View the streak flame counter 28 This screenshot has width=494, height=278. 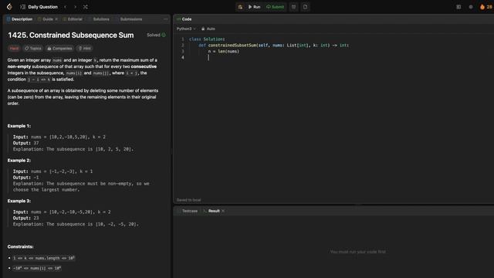point(486,7)
